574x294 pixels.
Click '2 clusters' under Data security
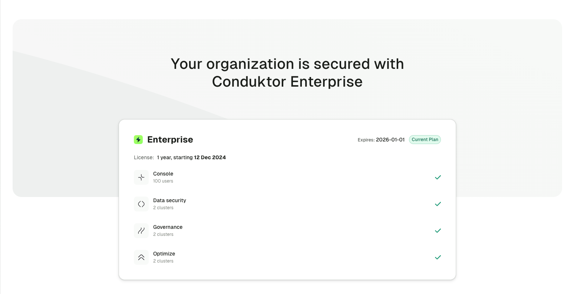pyautogui.click(x=163, y=208)
